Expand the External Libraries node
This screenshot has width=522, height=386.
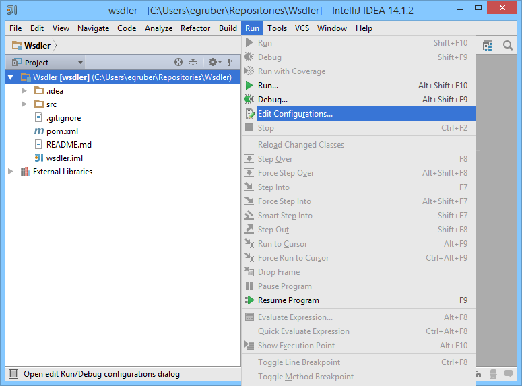coord(11,172)
